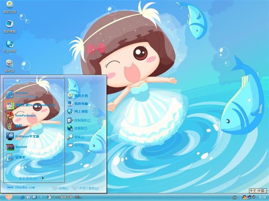Click the Administrator user name header
269x201 pixels.
(x=18, y=83)
